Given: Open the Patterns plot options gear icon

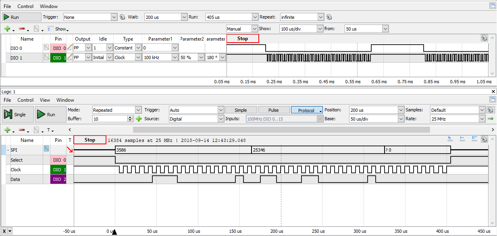Looking at the screenshot, I should (x=484, y=38).
